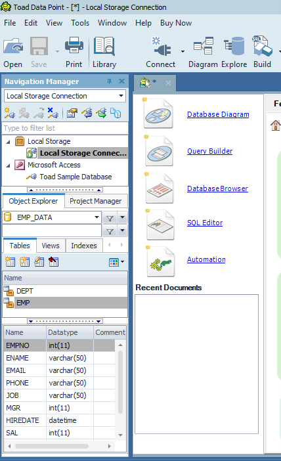
Task: Switch to the Views tab
Action: 51,246
